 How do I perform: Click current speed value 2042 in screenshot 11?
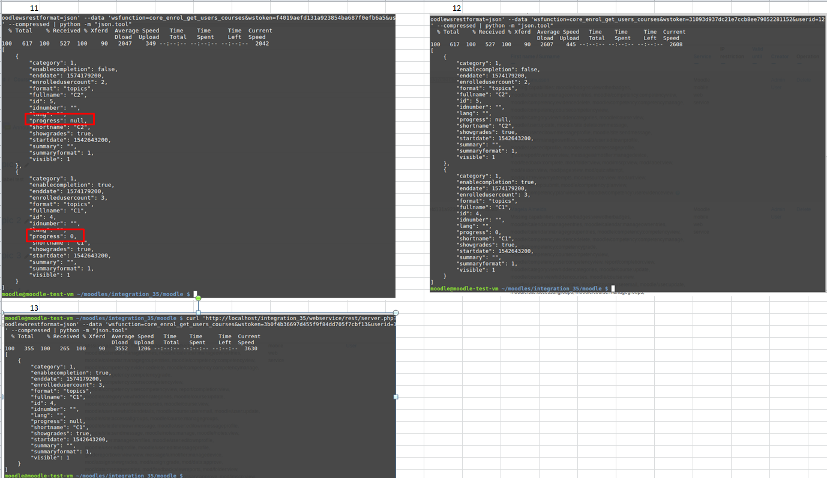[x=262, y=43]
